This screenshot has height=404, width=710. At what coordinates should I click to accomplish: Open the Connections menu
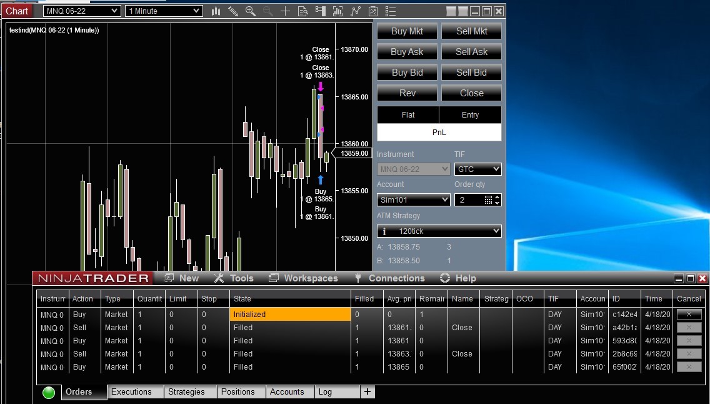click(389, 278)
